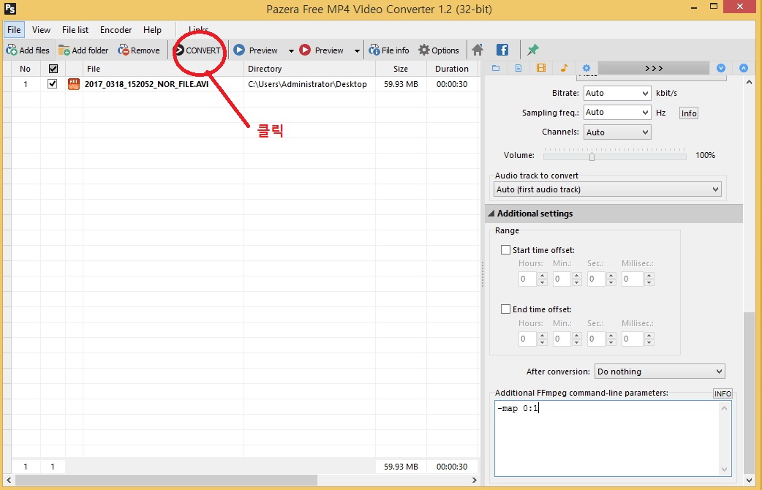The height and width of the screenshot is (490, 762).
Task: Open the Encoder menu
Action: pos(116,30)
